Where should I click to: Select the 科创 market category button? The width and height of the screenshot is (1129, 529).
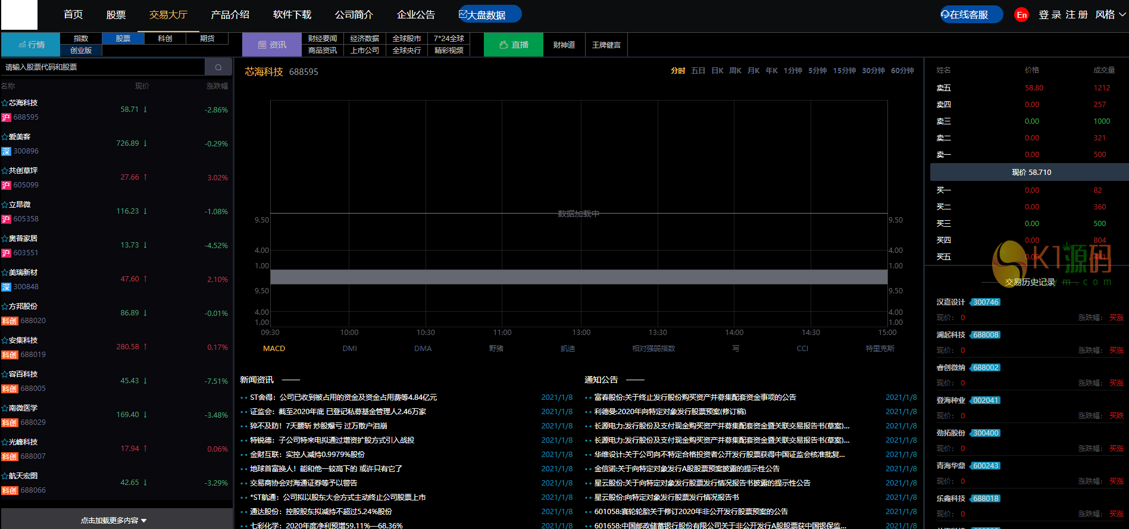(165, 39)
